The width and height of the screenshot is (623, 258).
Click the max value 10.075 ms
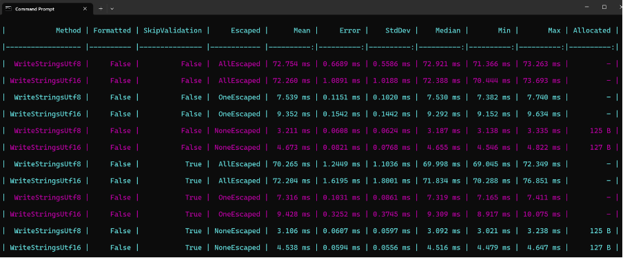pos(542,215)
